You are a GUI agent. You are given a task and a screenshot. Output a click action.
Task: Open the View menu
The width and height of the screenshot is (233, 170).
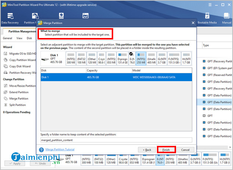(x=19, y=38)
